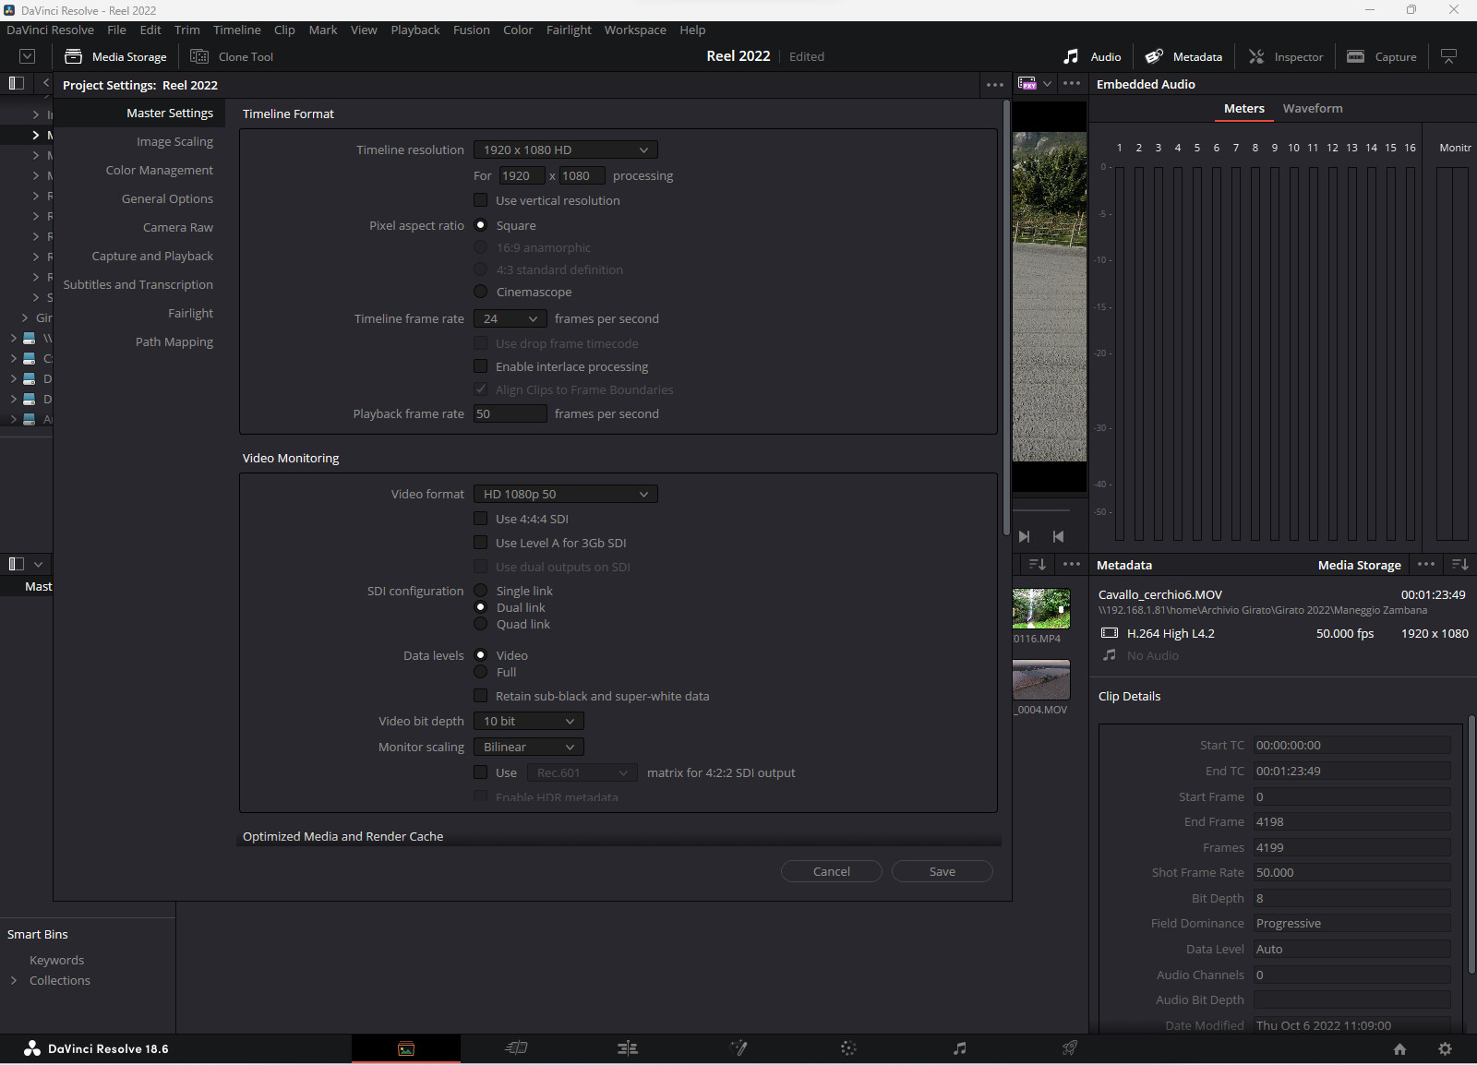This screenshot has width=1477, height=1065.
Task: Select Cinemascope pixel aspect ratio
Action: (480, 292)
